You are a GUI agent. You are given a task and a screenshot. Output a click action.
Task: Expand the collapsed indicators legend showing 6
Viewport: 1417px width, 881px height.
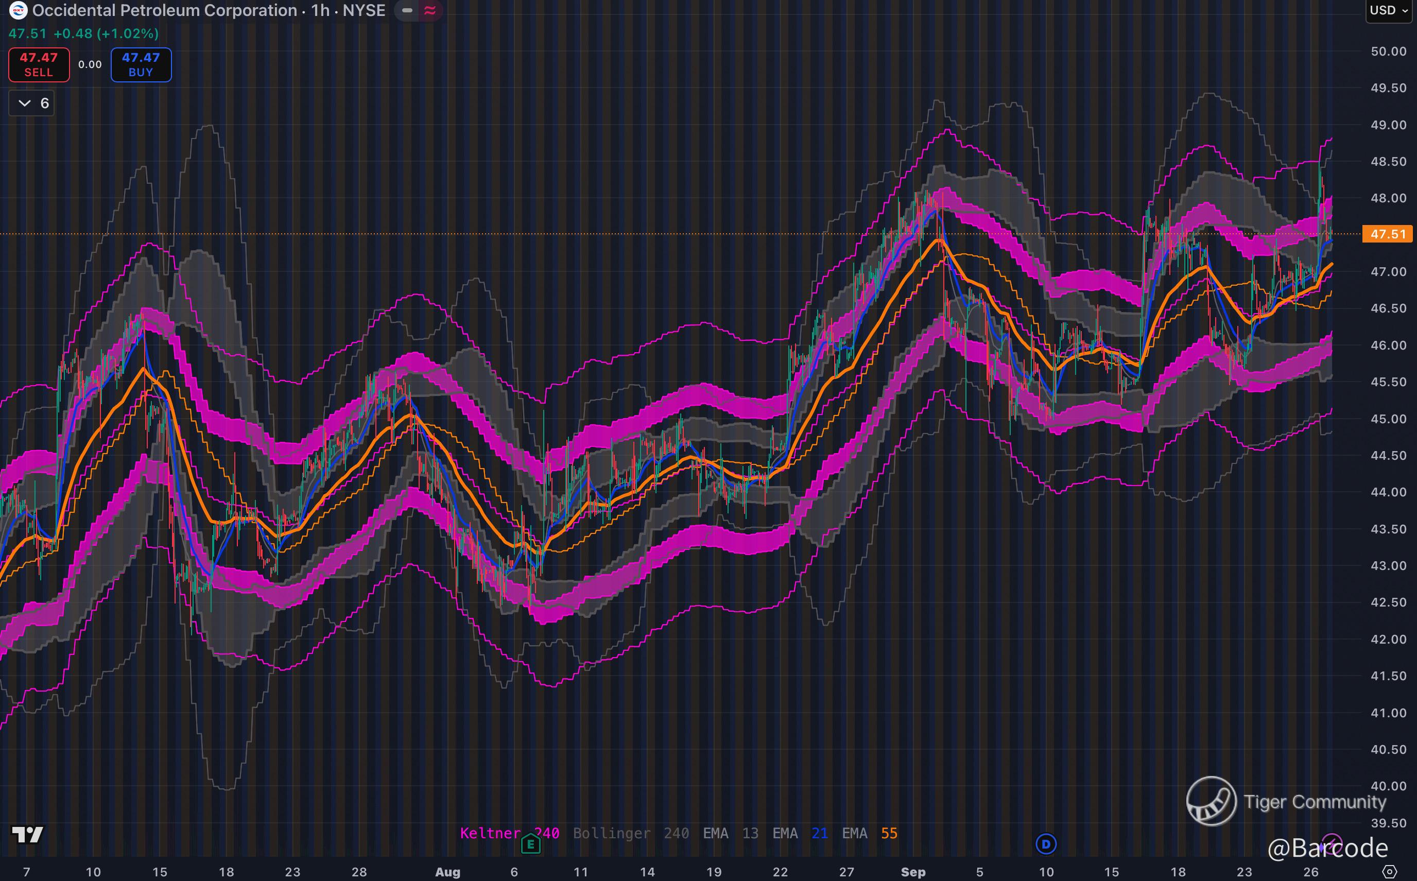tap(32, 103)
